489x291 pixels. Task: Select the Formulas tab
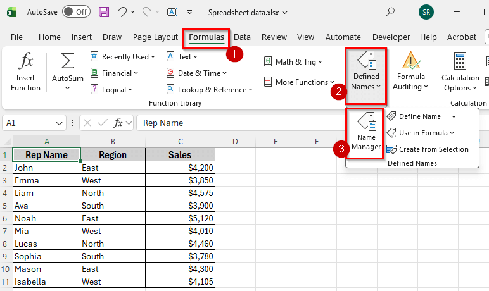tap(206, 37)
